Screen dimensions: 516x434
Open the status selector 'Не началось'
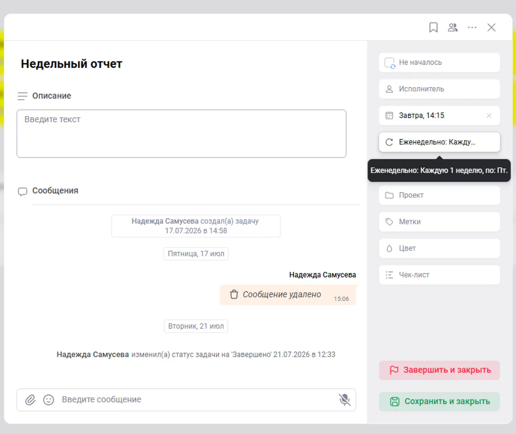(439, 62)
